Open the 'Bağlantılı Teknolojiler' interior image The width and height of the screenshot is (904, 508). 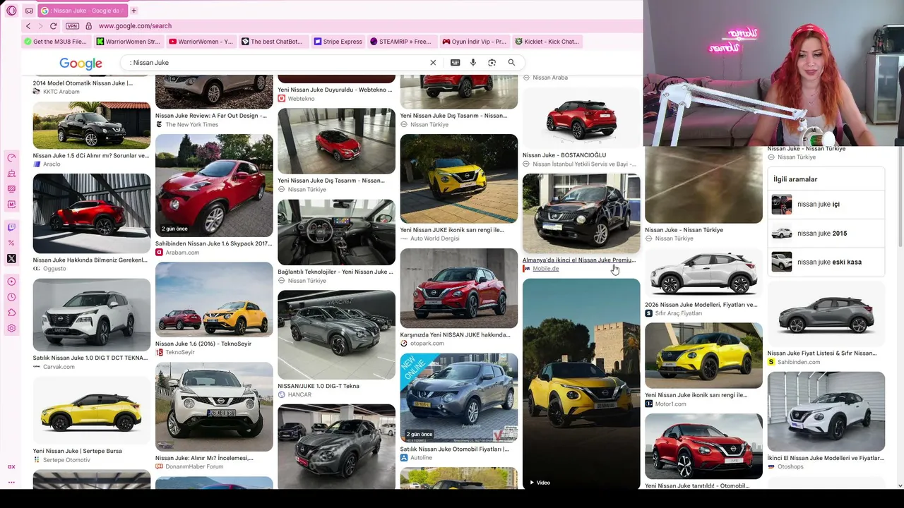tap(336, 232)
